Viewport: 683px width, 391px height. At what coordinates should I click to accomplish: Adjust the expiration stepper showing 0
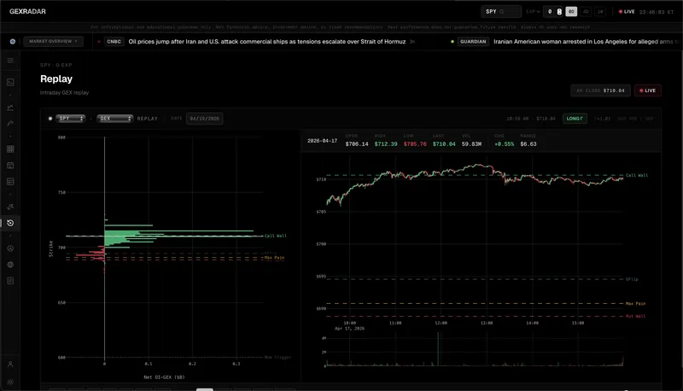[x=559, y=12]
